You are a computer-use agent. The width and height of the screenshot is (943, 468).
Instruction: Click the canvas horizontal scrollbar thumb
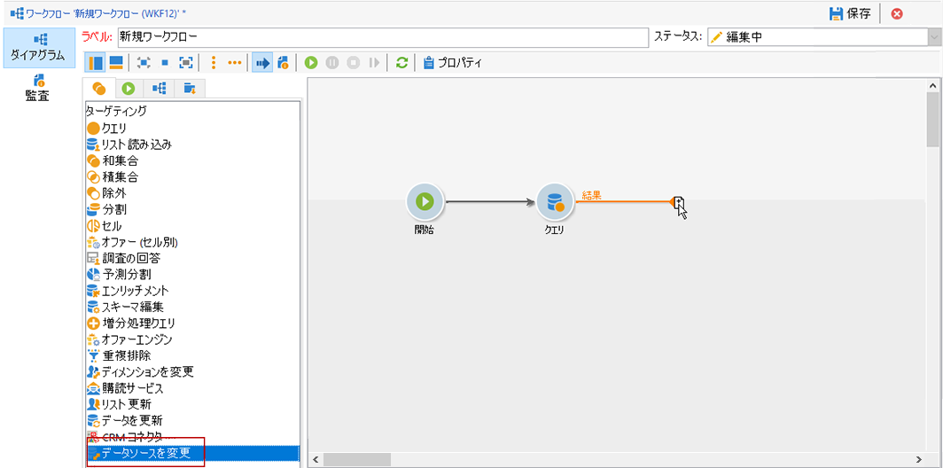tap(356, 458)
